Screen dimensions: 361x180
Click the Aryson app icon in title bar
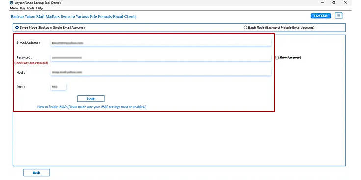click(x=11, y=3)
